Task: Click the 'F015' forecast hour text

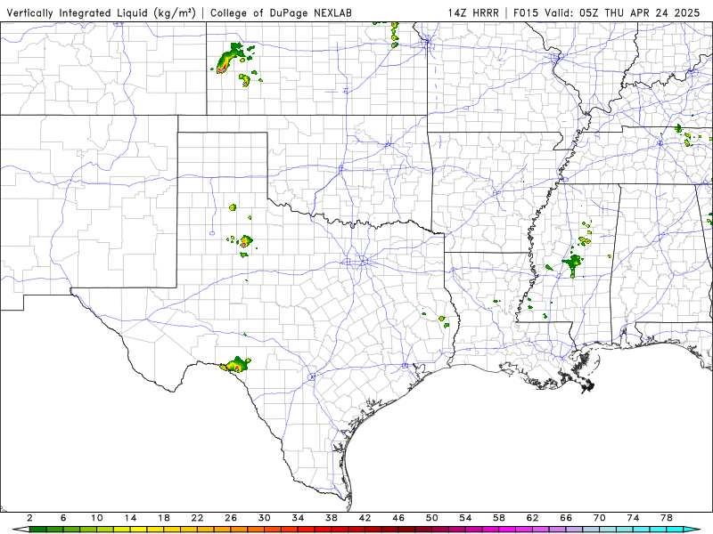Action: click(526, 13)
